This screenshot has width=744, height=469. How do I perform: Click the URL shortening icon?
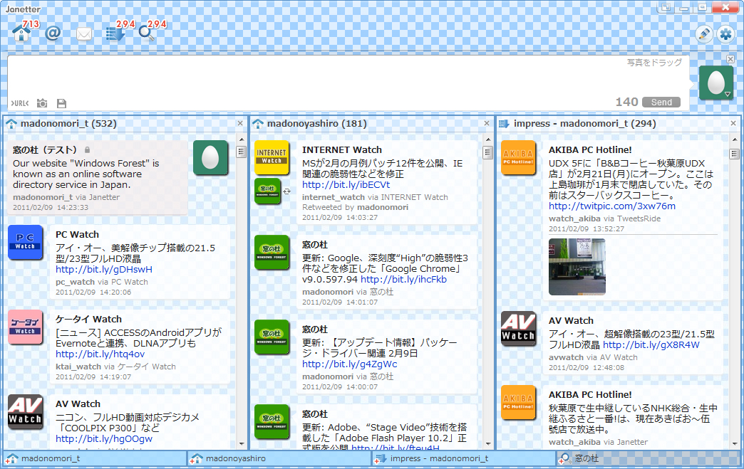coord(19,102)
